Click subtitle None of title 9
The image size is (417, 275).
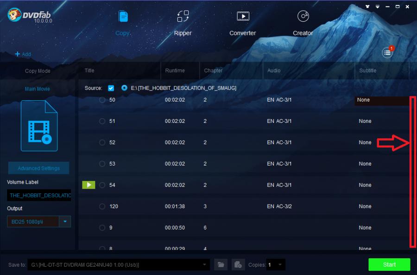pyautogui.click(x=365, y=228)
